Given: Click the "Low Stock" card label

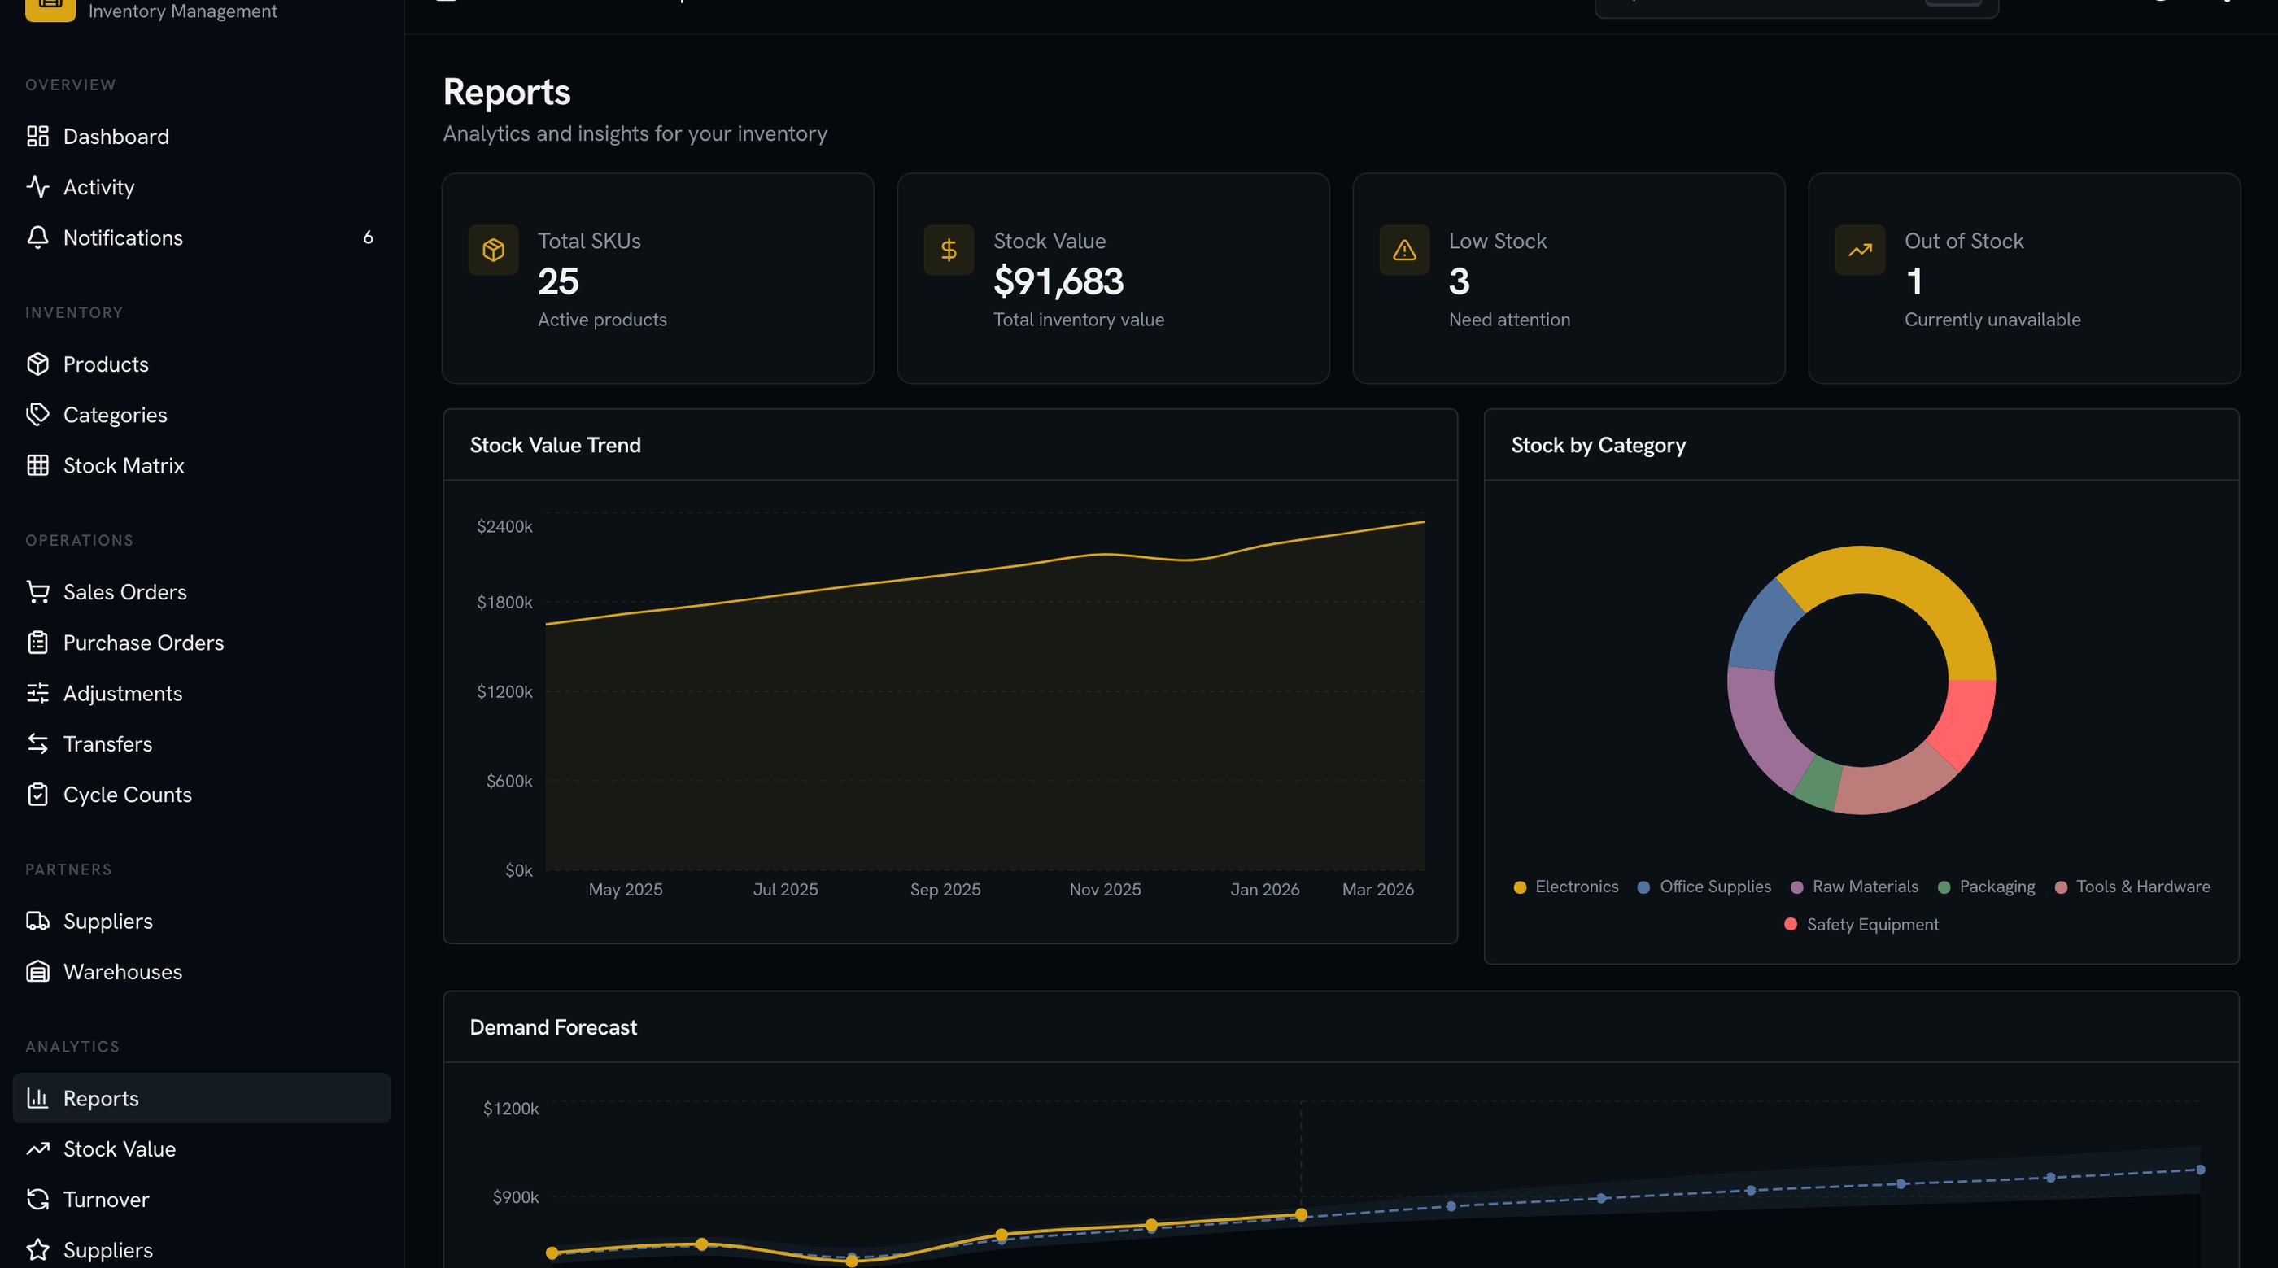Looking at the screenshot, I should (x=1497, y=241).
